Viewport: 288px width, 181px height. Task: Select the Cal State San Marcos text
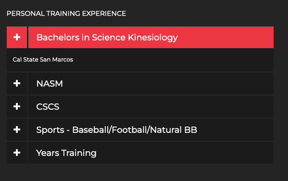coord(43,60)
